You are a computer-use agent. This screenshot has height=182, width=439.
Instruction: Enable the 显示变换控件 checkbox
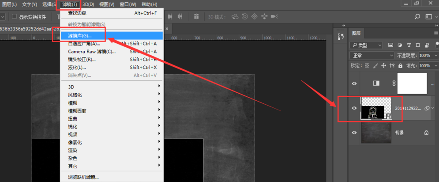tap(14, 17)
